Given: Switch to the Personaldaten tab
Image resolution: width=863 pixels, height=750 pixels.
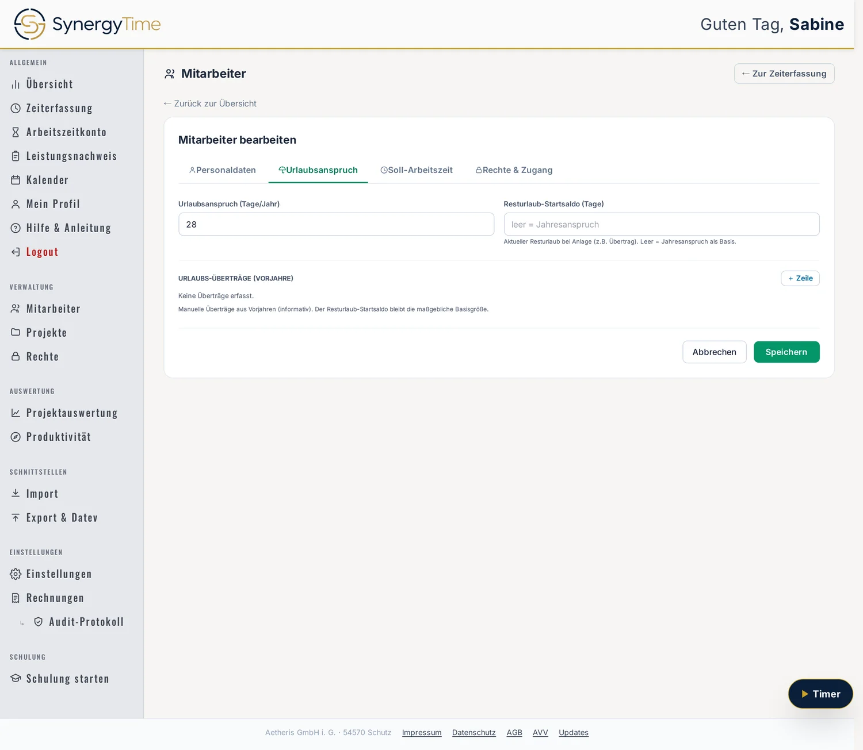Looking at the screenshot, I should point(223,170).
